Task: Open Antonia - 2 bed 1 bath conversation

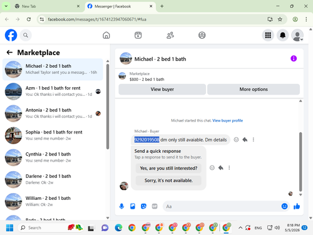Action: coord(53,113)
